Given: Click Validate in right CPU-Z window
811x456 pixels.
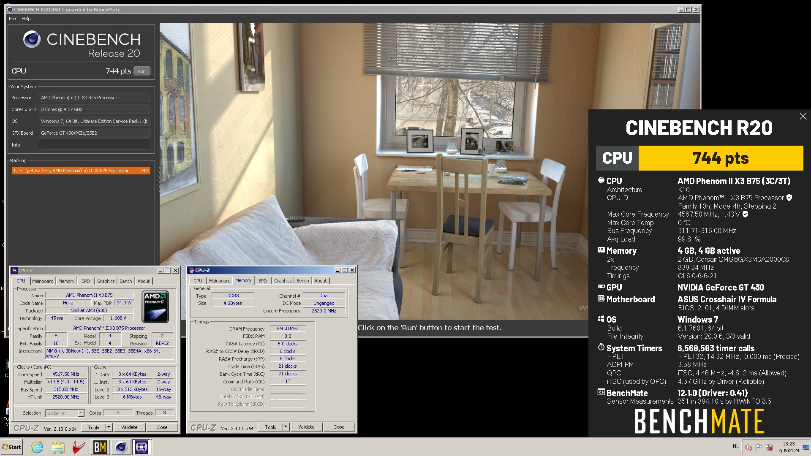Looking at the screenshot, I should click(x=306, y=427).
